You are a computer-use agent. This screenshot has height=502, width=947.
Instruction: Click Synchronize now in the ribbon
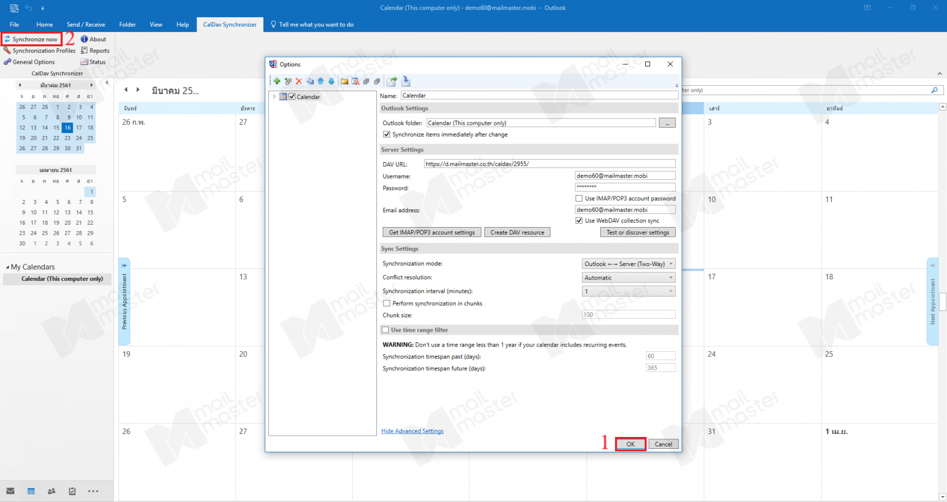point(31,40)
